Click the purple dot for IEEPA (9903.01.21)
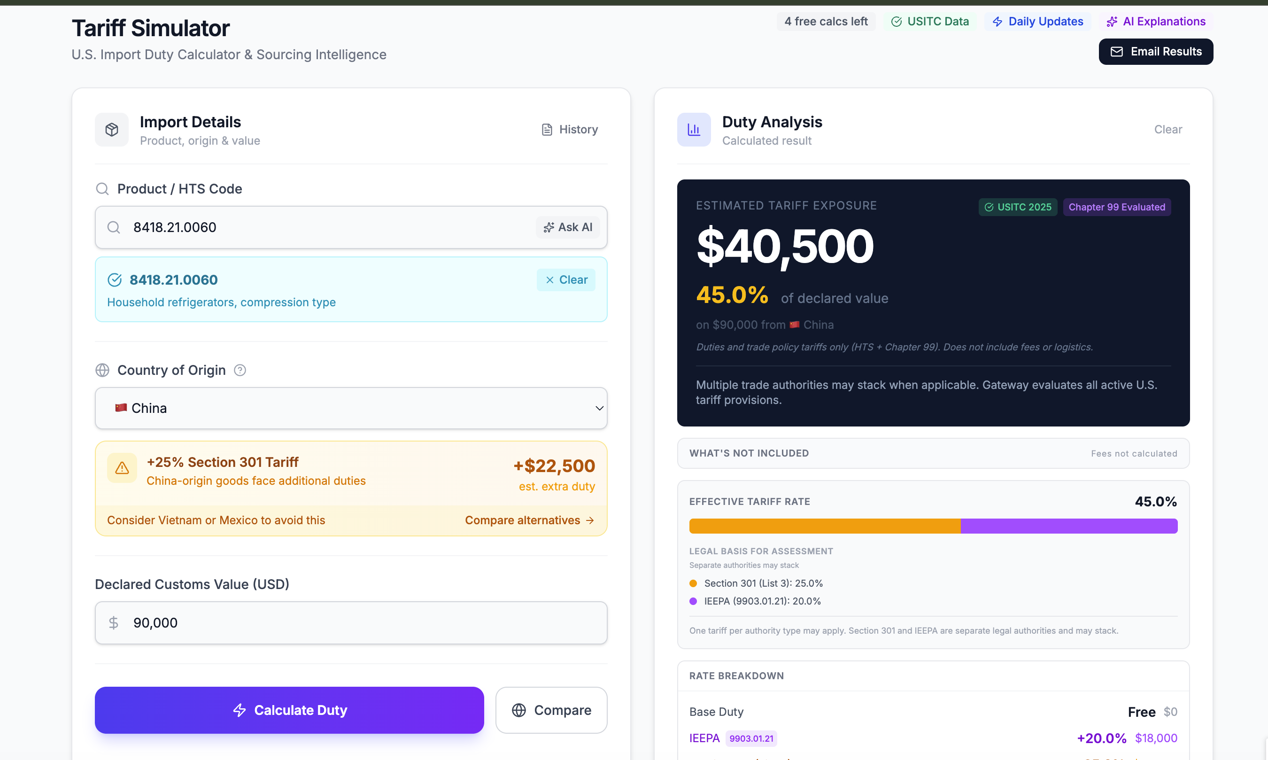This screenshot has height=760, width=1268. click(693, 601)
